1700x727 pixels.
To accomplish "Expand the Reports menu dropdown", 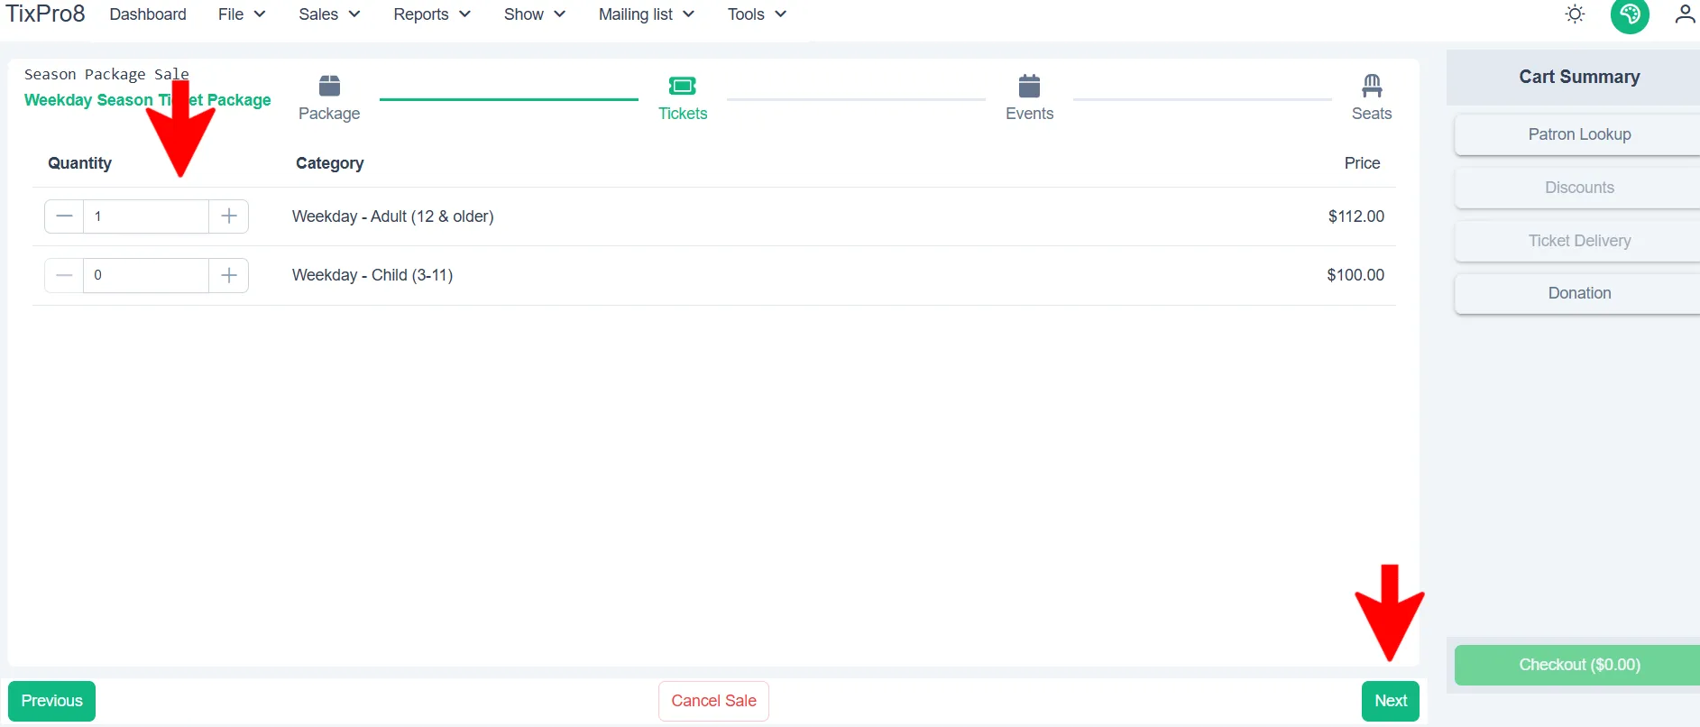I will [x=432, y=14].
